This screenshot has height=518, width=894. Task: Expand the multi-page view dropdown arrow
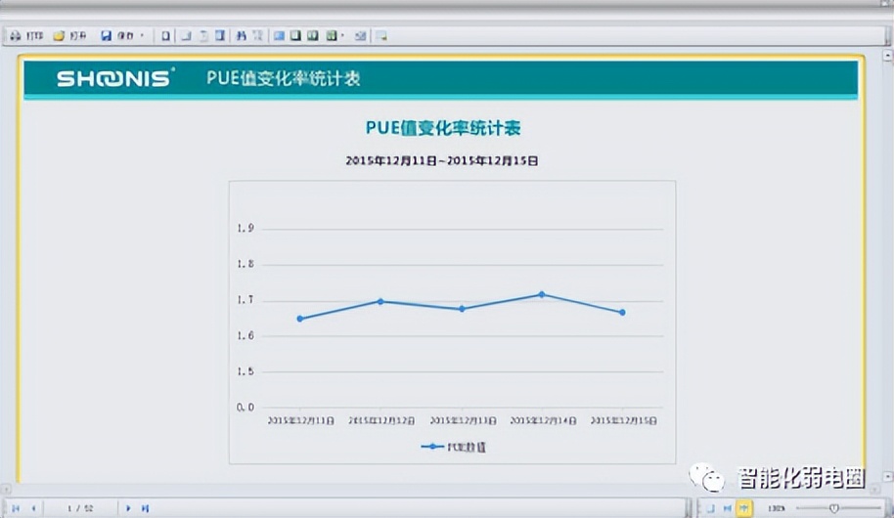pyautogui.click(x=342, y=36)
